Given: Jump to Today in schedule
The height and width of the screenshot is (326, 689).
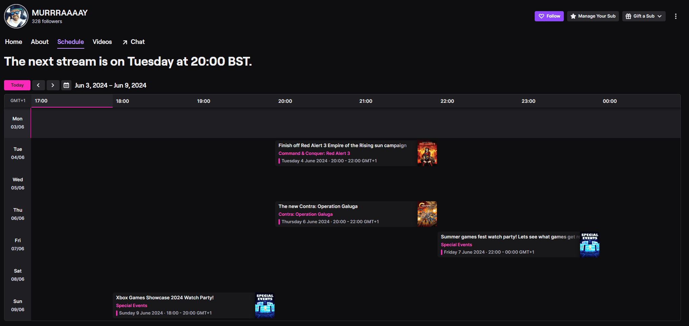Looking at the screenshot, I should click(17, 85).
